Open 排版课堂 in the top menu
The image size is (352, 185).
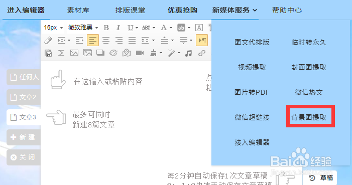point(130,10)
